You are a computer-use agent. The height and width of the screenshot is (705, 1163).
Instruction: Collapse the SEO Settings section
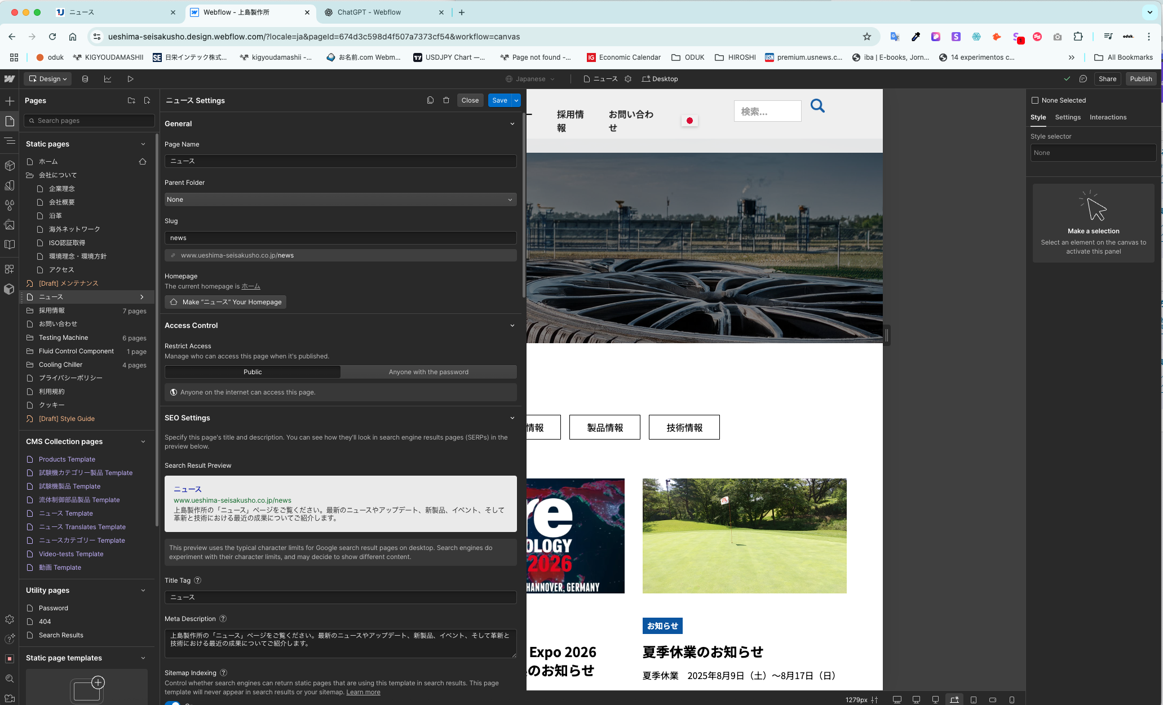[512, 418]
